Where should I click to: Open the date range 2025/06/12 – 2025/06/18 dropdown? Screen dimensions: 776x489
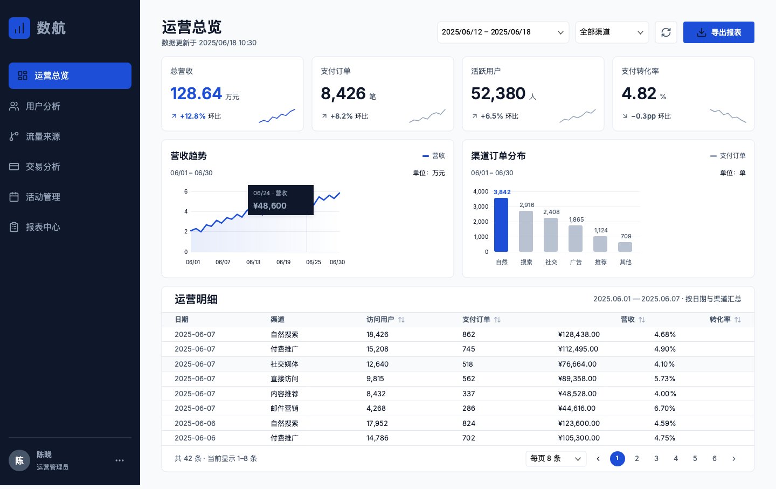click(503, 32)
